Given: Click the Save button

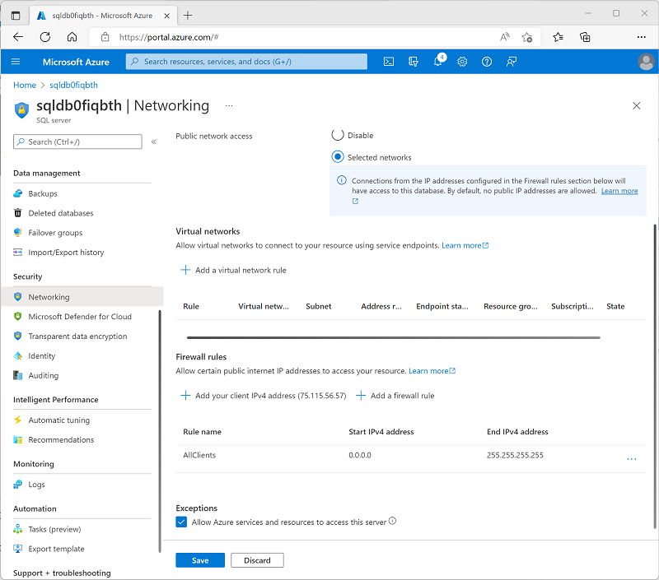Looking at the screenshot, I should point(200,560).
